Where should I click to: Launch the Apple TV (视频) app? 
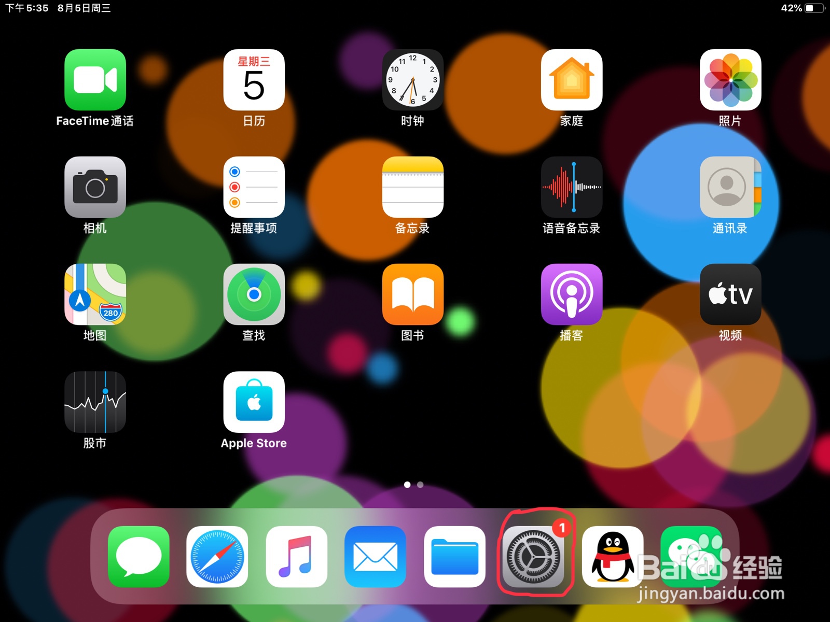730,294
